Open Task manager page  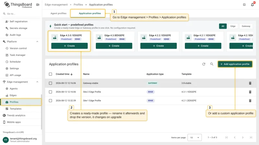click(17, 55)
